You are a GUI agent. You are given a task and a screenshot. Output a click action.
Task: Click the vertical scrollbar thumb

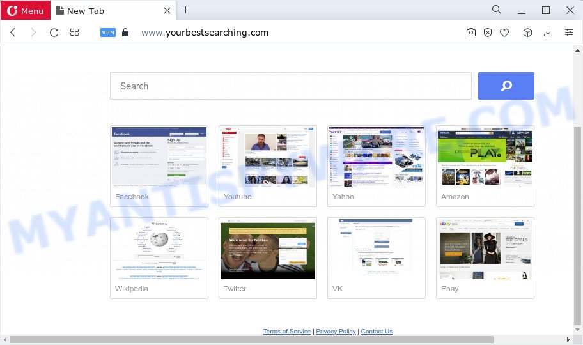[577, 226]
